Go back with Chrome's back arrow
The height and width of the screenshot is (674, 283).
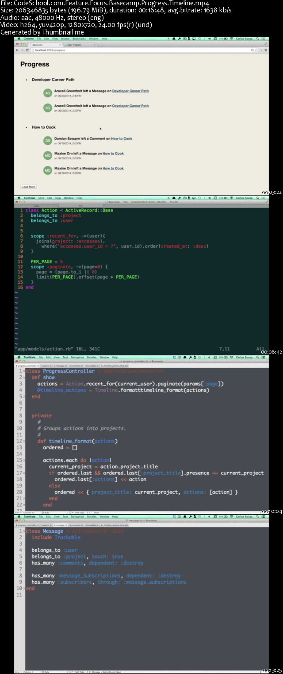tap(17, 50)
